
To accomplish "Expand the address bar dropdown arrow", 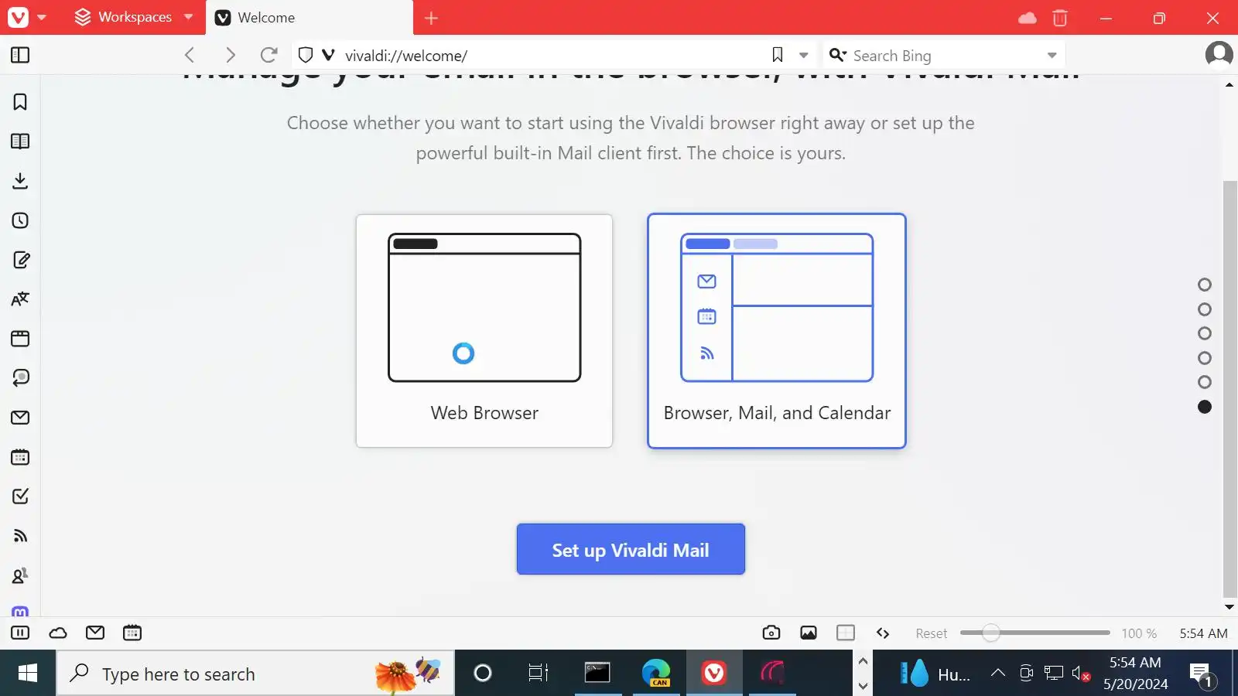I will pyautogui.click(x=804, y=56).
